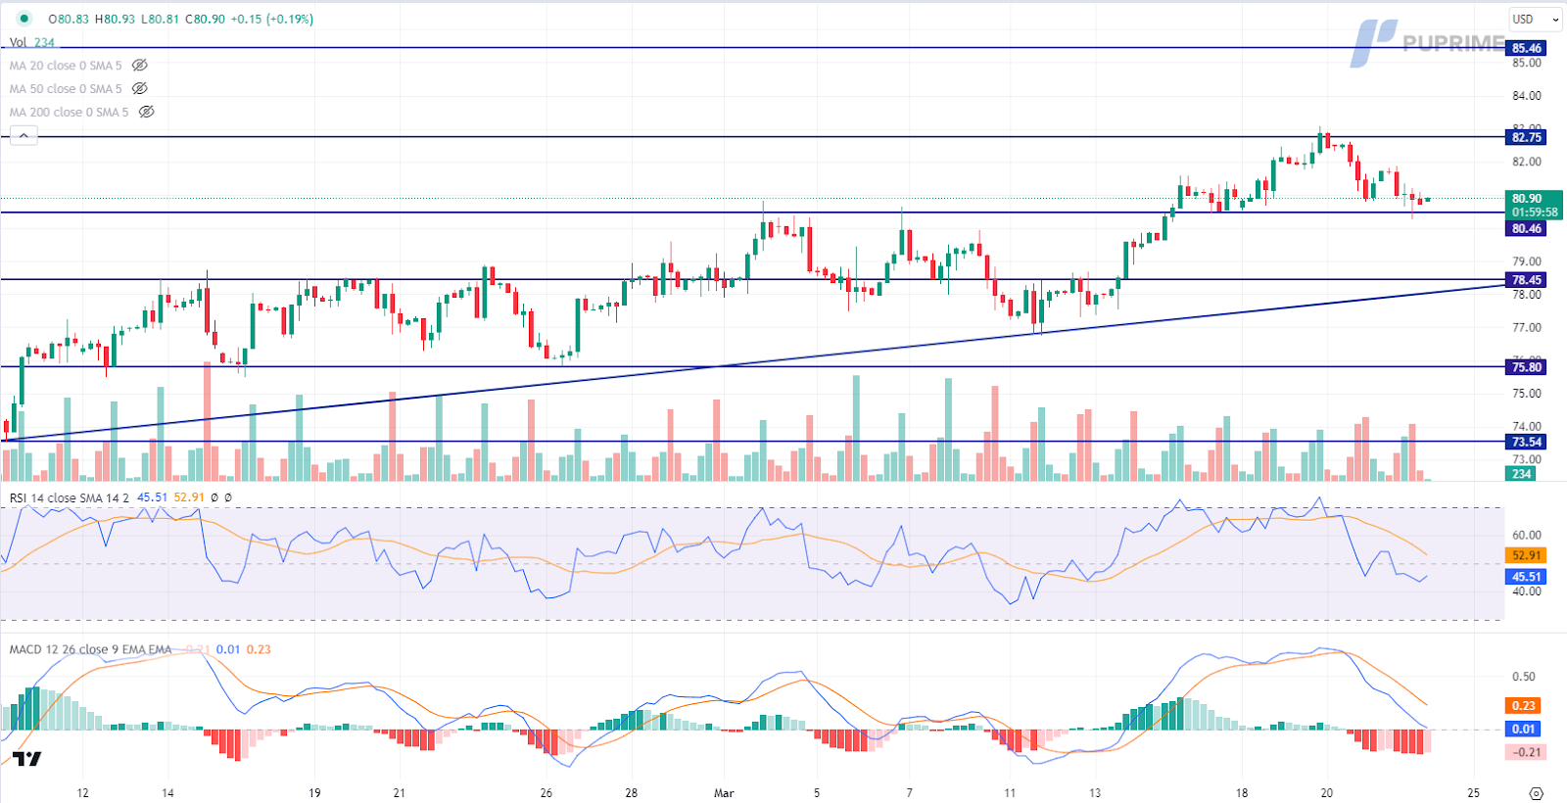Click the date 28 on the time axis
Image resolution: width=1567 pixels, height=803 pixels.
click(631, 793)
